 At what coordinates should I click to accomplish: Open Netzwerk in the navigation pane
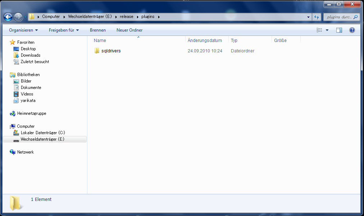coord(25,152)
